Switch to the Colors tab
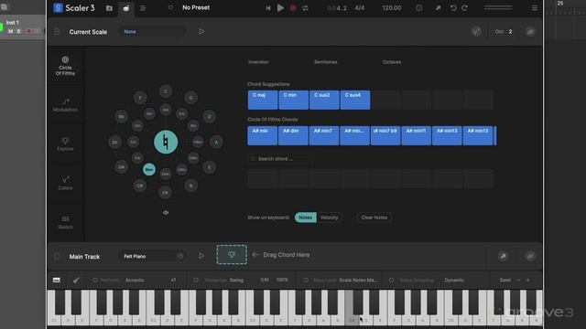 click(x=65, y=183)
